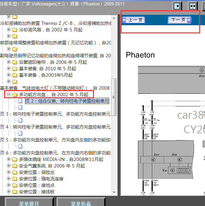The width and height of the screenshot is (205, 206).
Task: Go to next page with 下一页 button
Action: coord(179,20)
